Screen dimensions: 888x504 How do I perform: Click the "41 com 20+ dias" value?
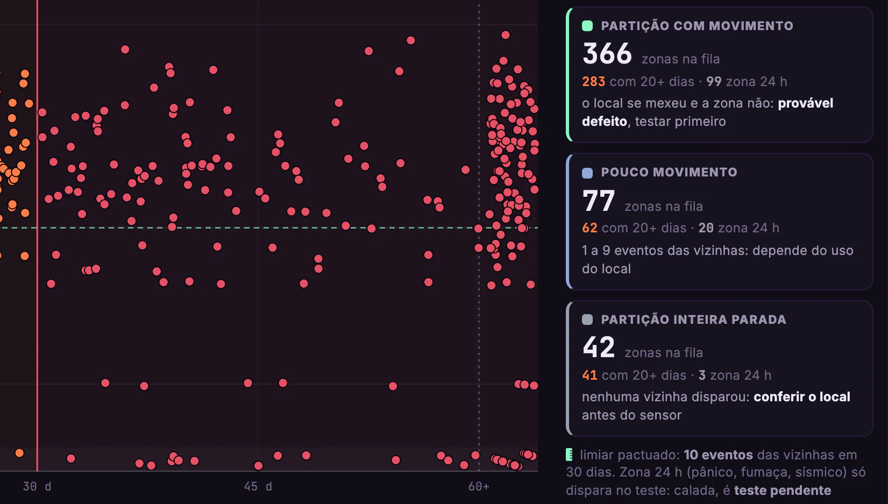[x=634, y=375]
